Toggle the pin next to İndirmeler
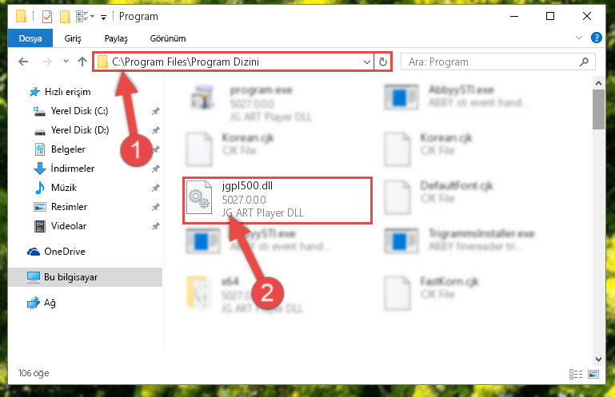Image resolution: width=615 pixels, height=397 pixels. [156, 169]
